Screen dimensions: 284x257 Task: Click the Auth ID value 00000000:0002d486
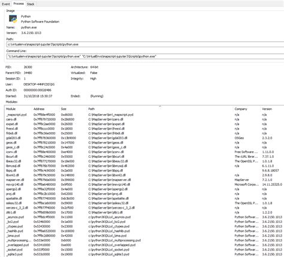37,90
